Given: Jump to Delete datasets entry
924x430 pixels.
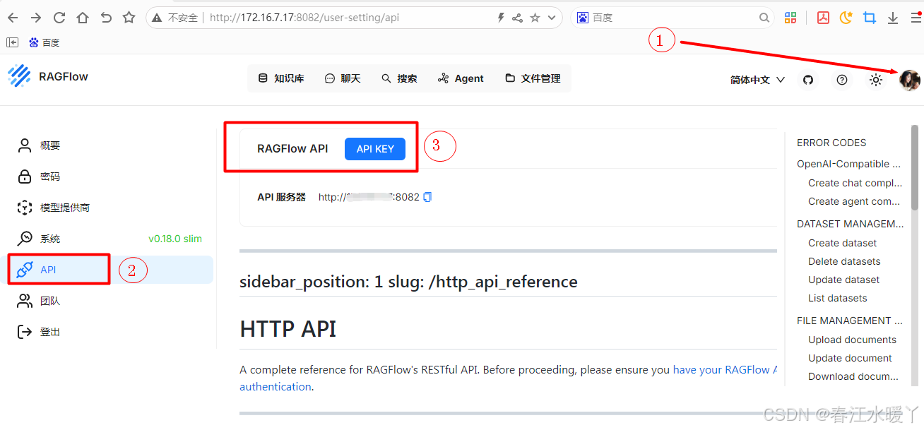Looking at the screenshot, I should pyautogui.click(x=844, y=261).
